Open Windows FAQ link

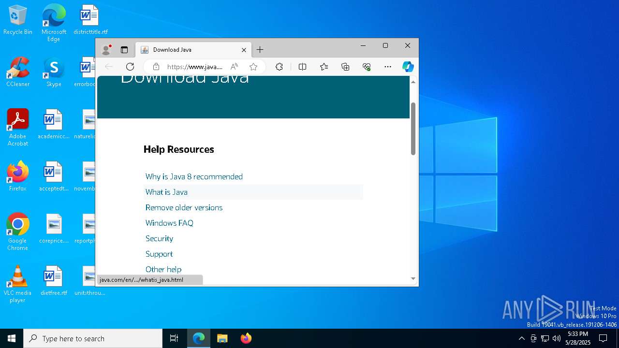pos(169,223)
